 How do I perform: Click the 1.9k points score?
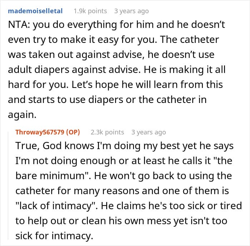click(x=90, y=11)
